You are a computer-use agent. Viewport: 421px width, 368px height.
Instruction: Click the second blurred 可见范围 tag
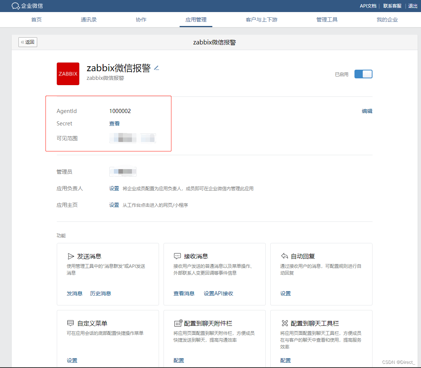tap(148, 138)
